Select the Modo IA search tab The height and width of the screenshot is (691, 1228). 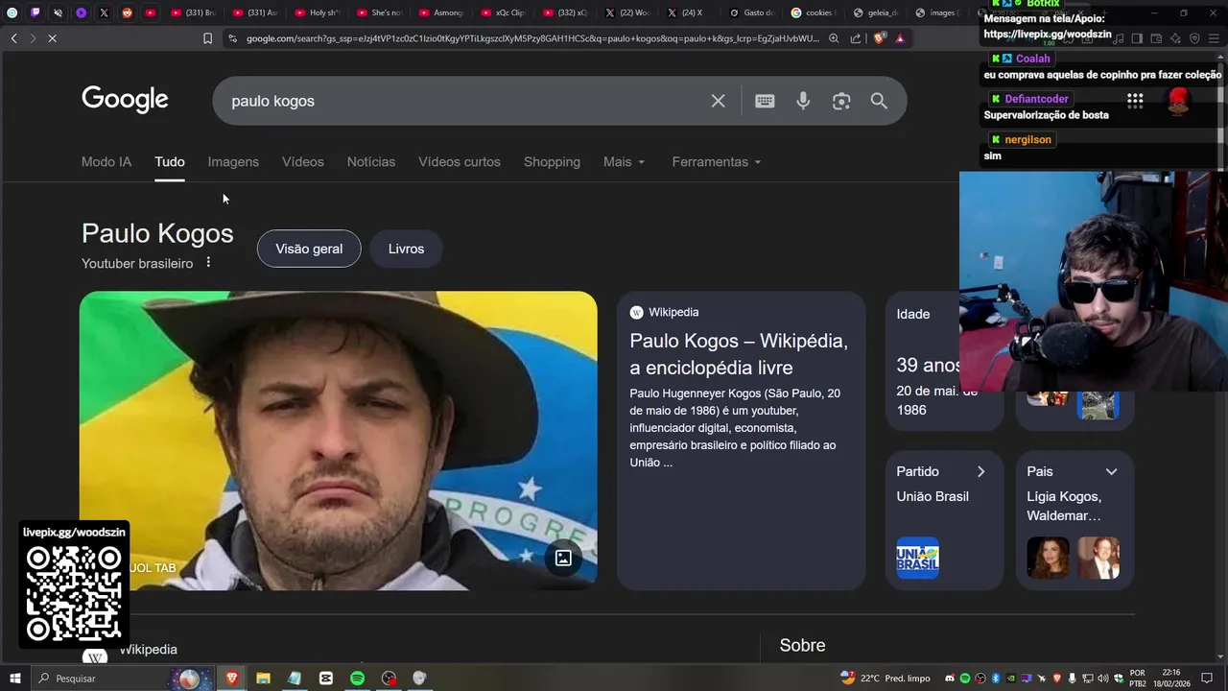click(x=106, y=161)
